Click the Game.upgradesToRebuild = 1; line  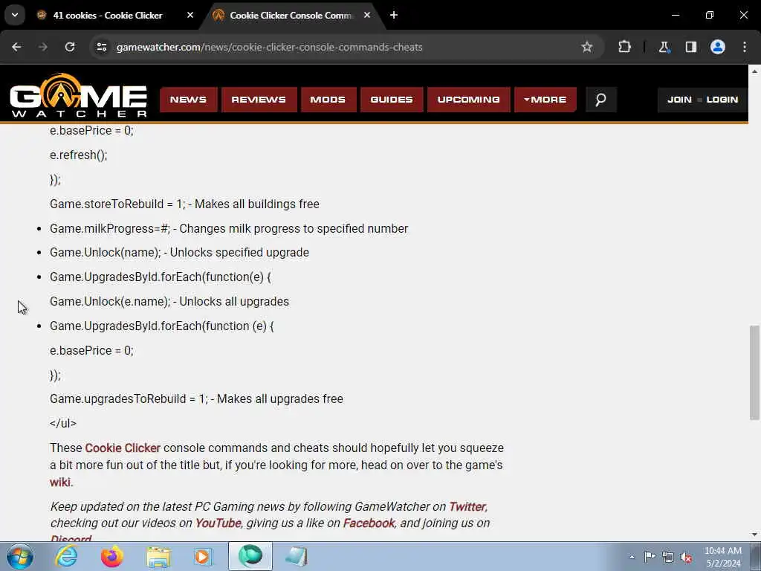(196, 399)
